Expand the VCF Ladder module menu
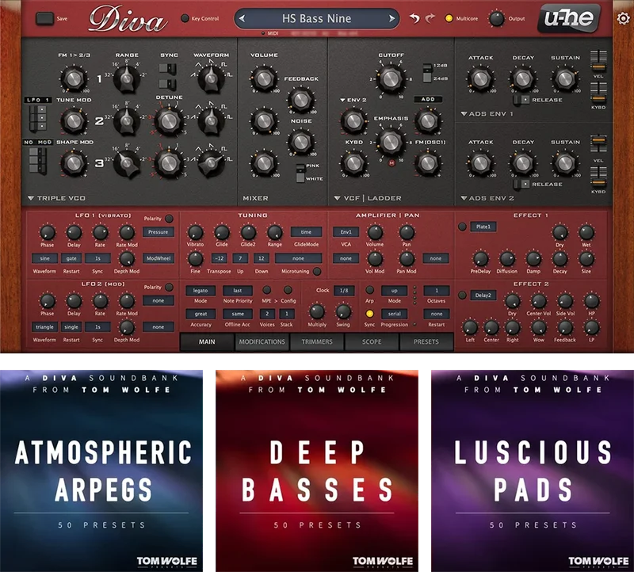This screenshot has height=572, width=634. (x=368, y=198)
